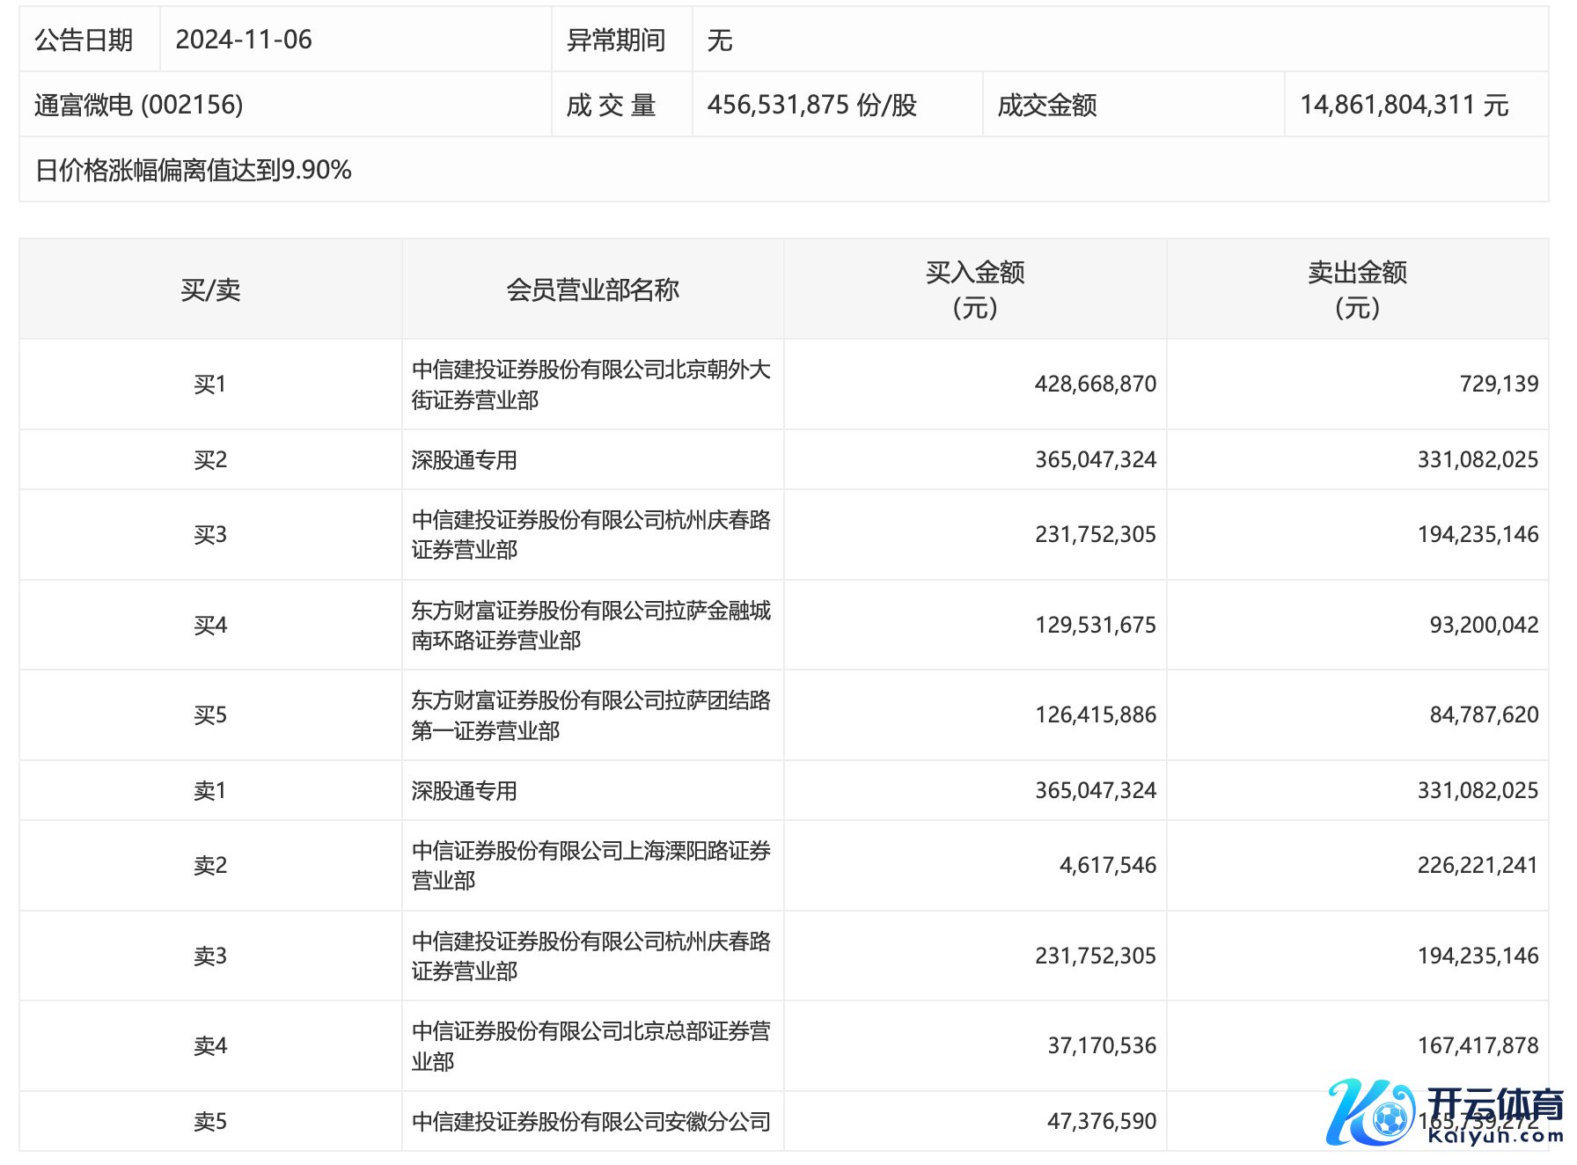Image resolution: width=1577 pixels, height=1165 pixels.
Task: Click 中信证券 北京总部证券营业部 name
Action: [591, 1046]
